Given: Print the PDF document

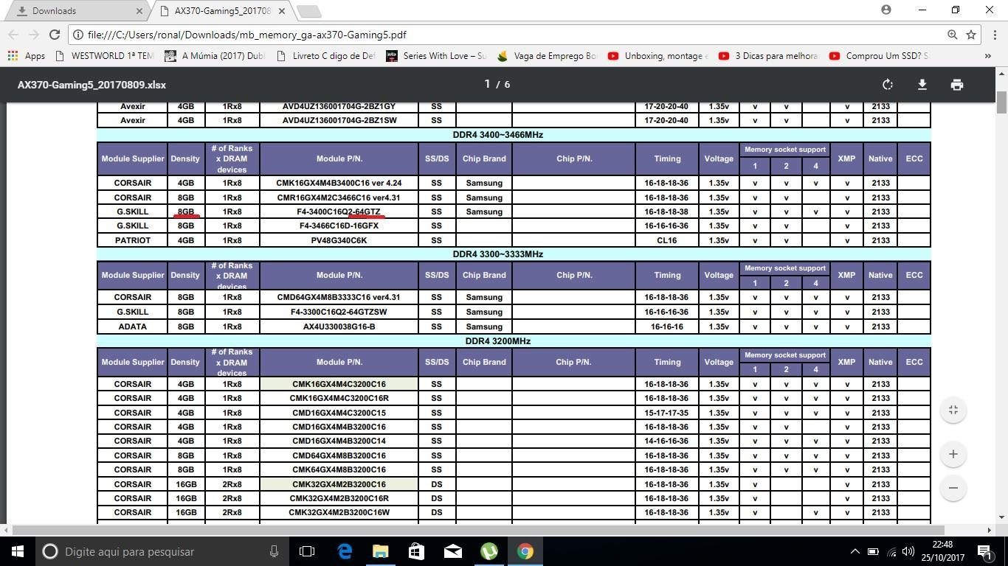Looking at the screenshot, I should click(x=957, y=85).
